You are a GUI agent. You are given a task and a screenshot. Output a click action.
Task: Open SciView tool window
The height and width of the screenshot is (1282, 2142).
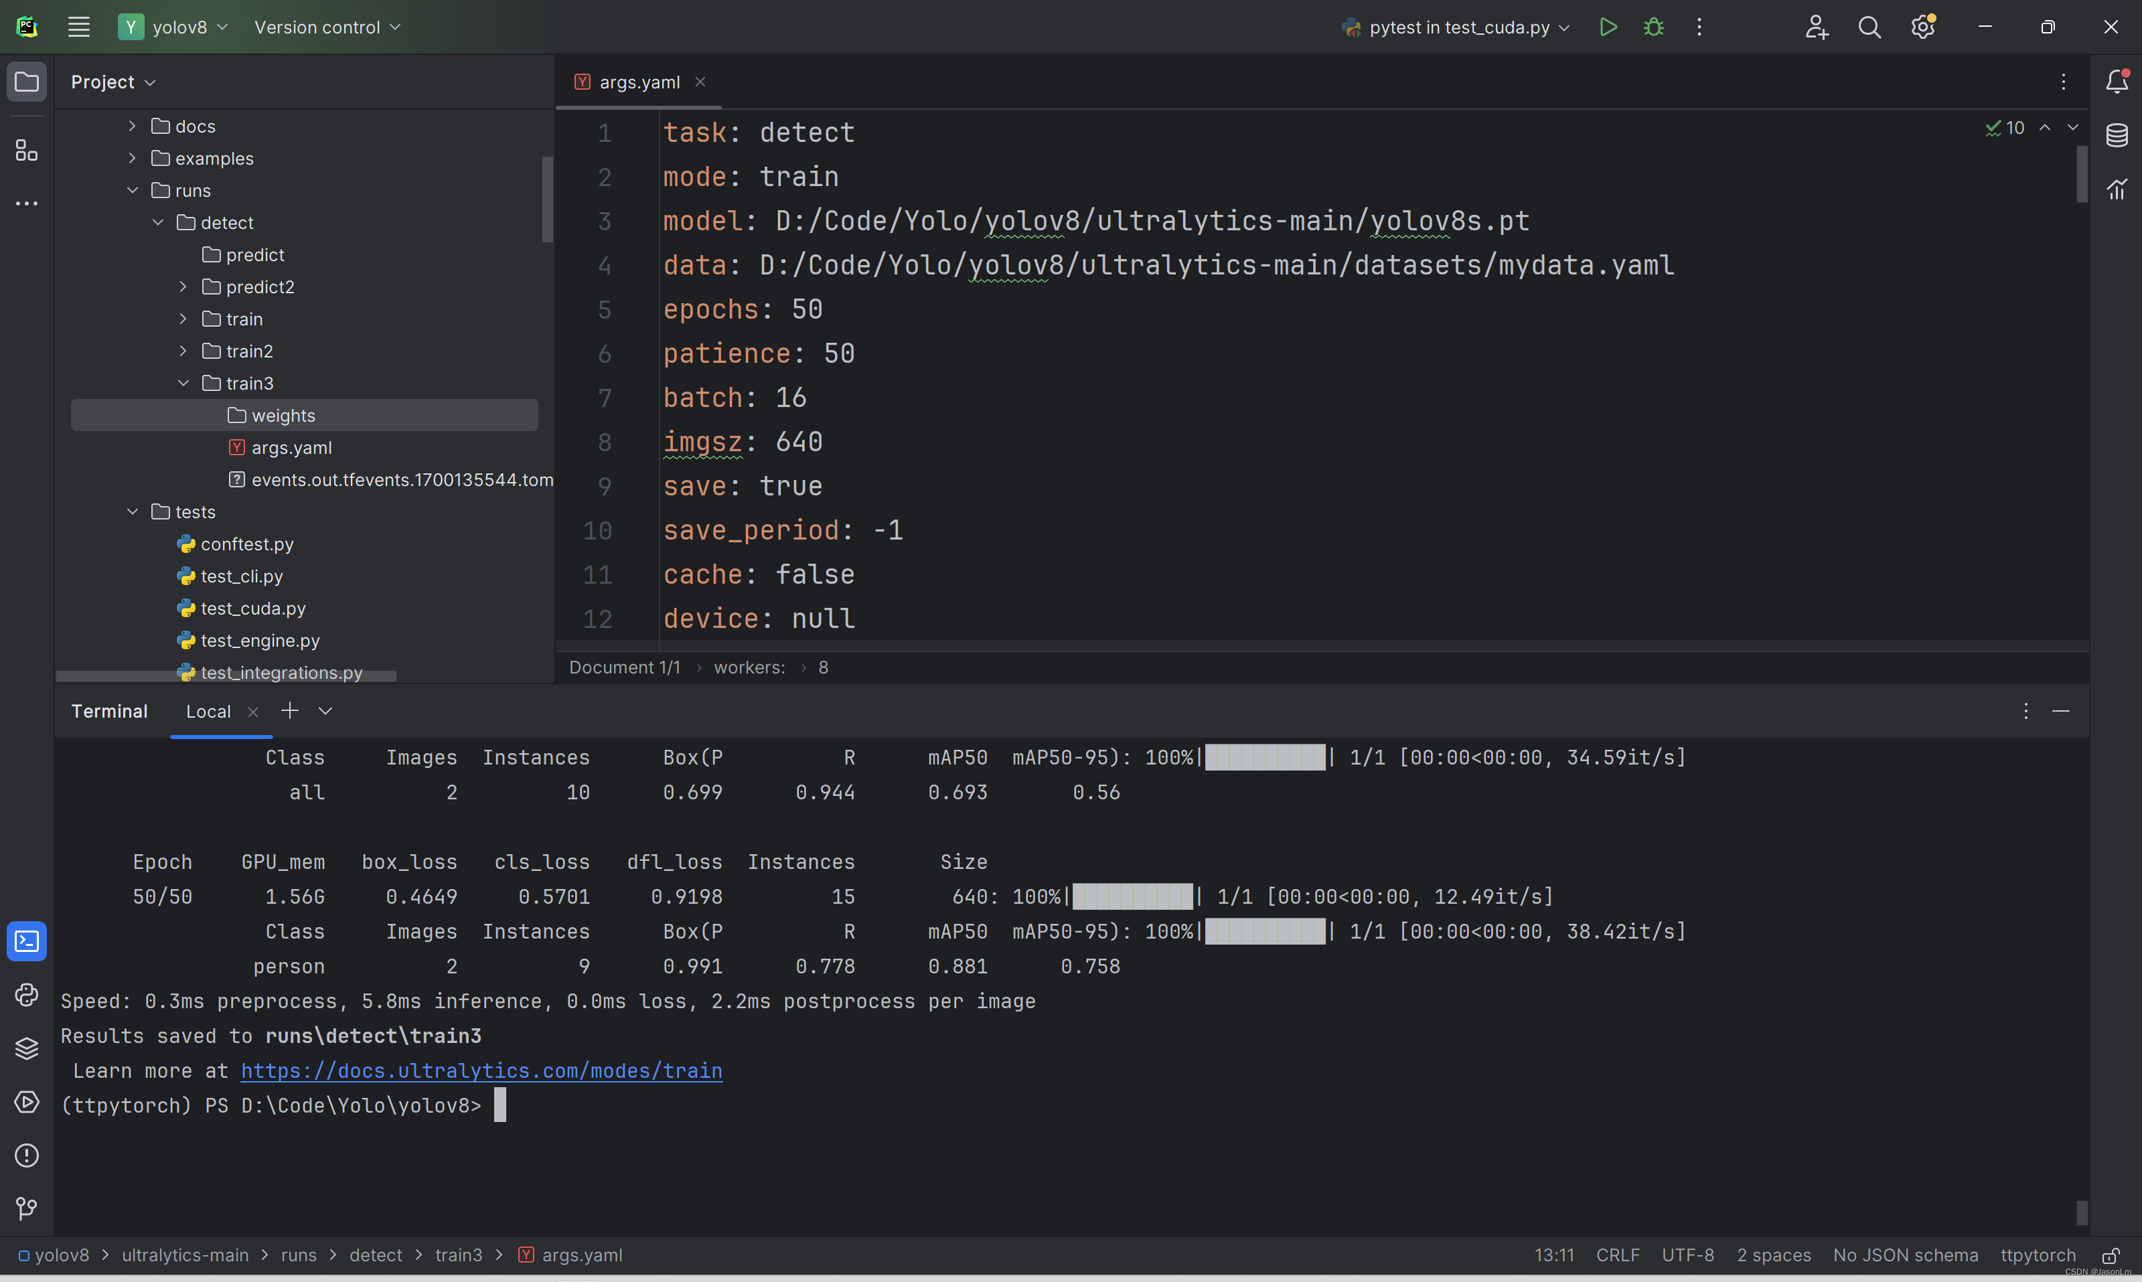click(2116, 188)
